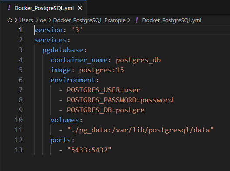Click the line number 1 gutter
Image resolution: width=230 pixels, height=171 pixels.
(x=21, y=30)
